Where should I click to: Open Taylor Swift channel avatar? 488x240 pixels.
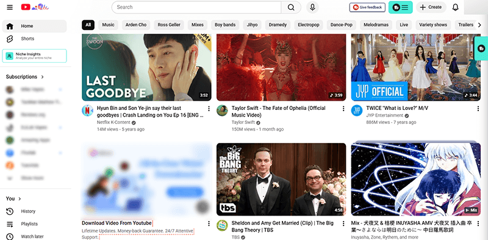[x=222, y=111]
